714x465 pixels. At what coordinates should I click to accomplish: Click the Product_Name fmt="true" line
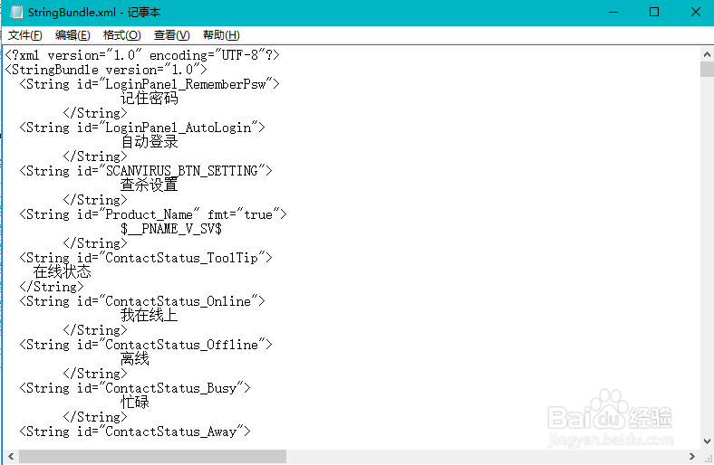pyautogui.click(x=153, y=214)
